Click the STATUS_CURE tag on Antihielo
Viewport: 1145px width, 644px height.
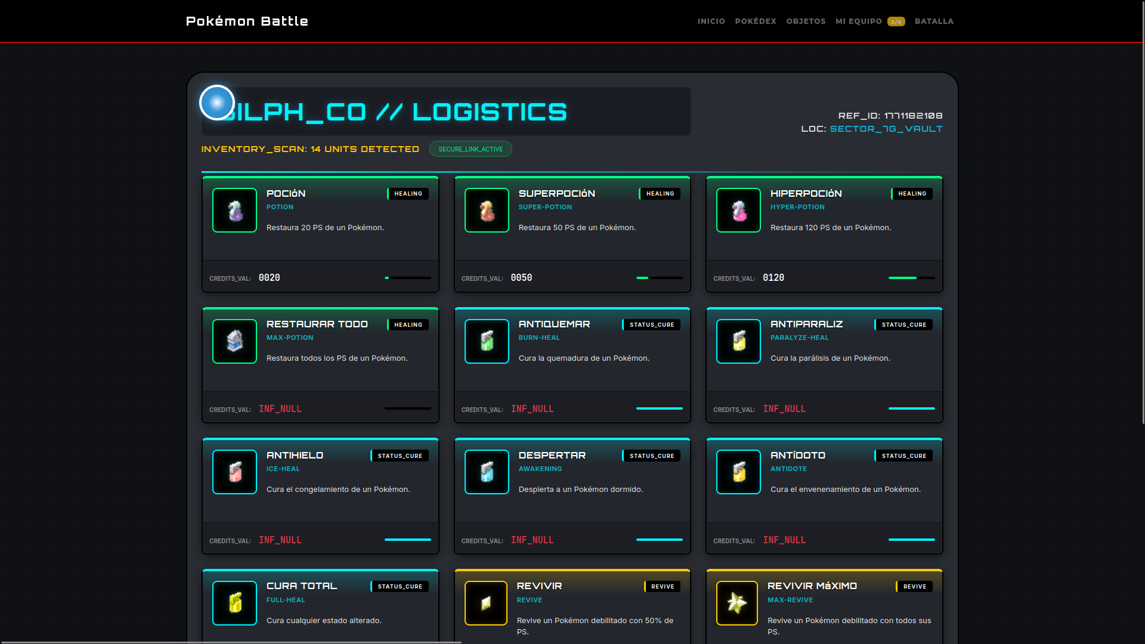tap(400, 456)
